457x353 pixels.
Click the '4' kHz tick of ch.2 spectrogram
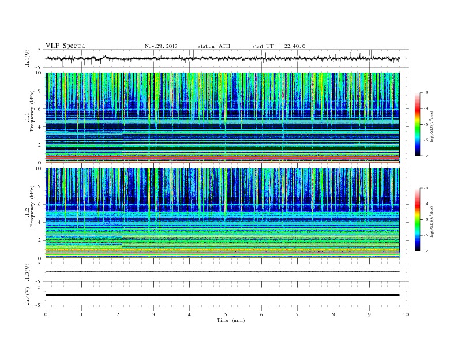pyautogui.click(x=40, y=222)
